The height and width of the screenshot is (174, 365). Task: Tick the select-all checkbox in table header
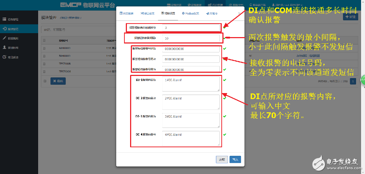point(44,41)
